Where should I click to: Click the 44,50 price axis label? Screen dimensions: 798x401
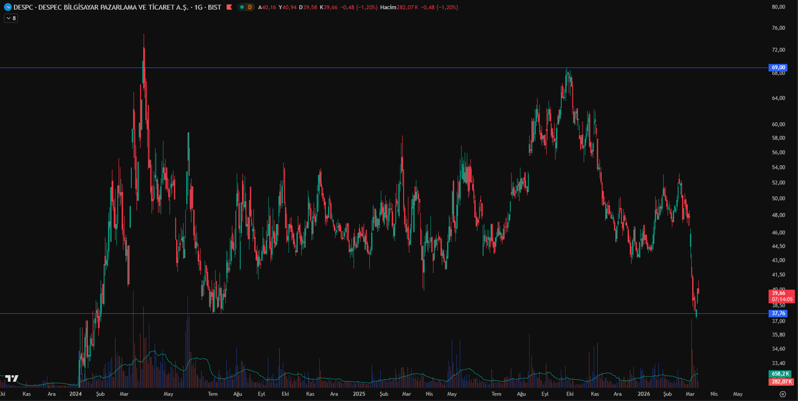point(778,246)
